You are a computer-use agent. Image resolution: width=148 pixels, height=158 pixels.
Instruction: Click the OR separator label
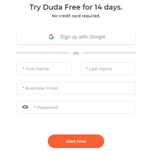coord(76,53)
